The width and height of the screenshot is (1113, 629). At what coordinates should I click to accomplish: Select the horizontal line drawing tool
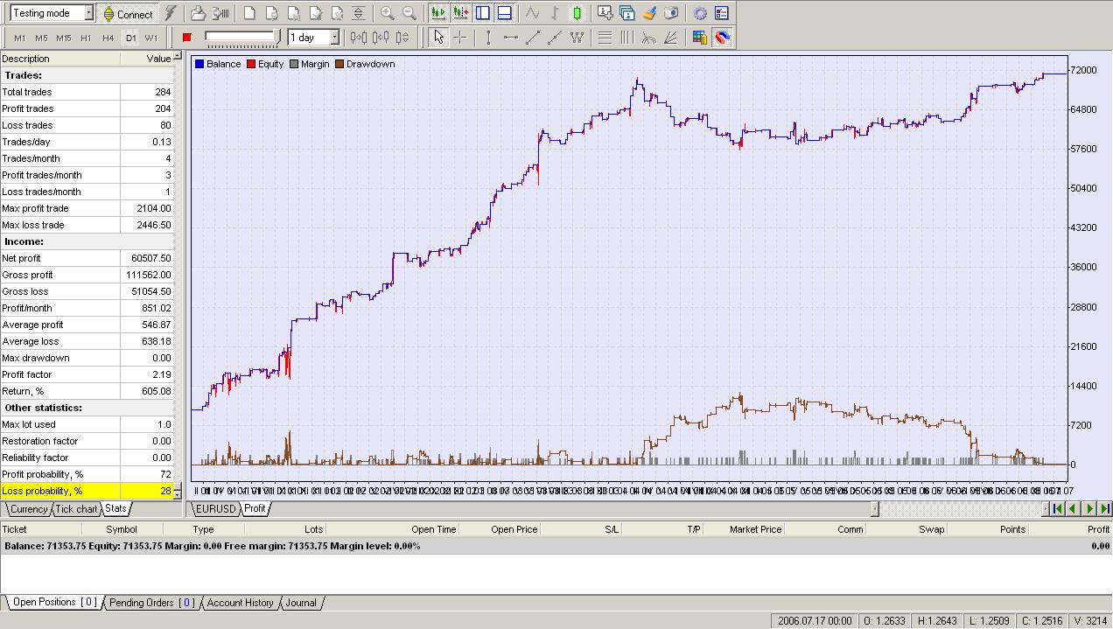pyautogui.click(x=511, y=38)
